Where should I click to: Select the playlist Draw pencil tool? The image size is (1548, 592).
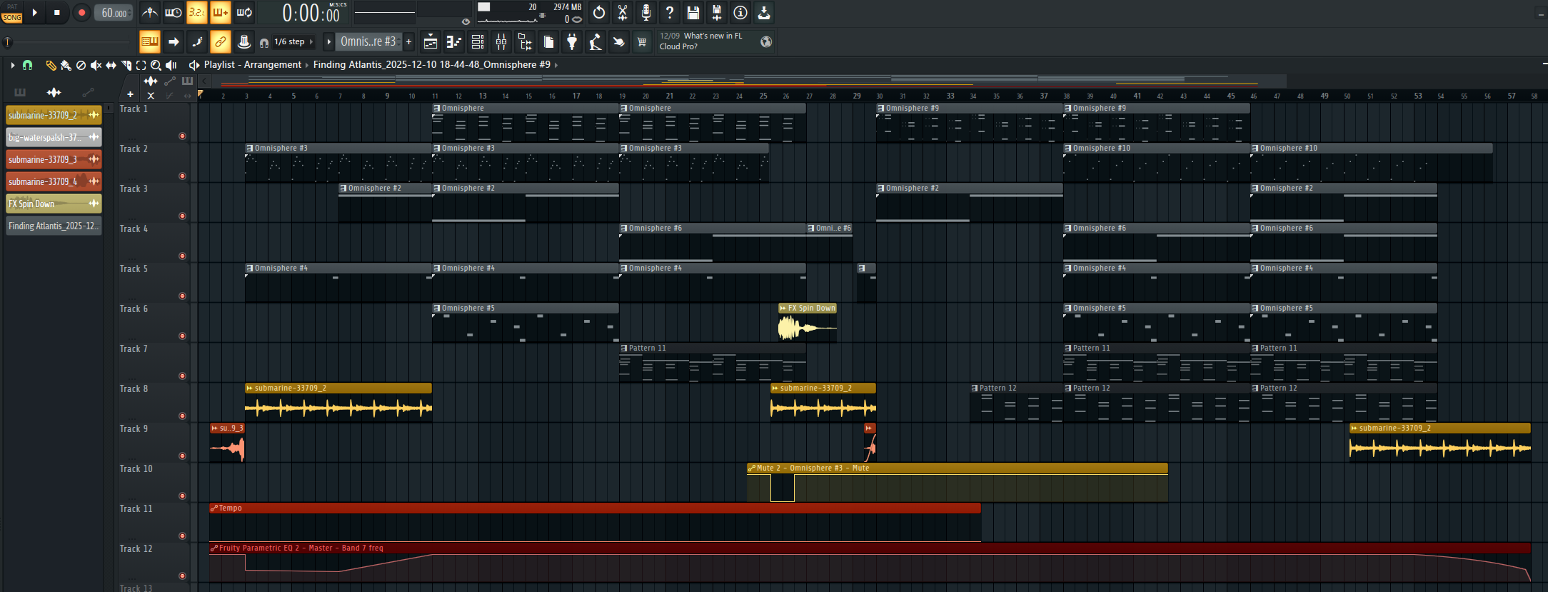(x=51, y=65)
